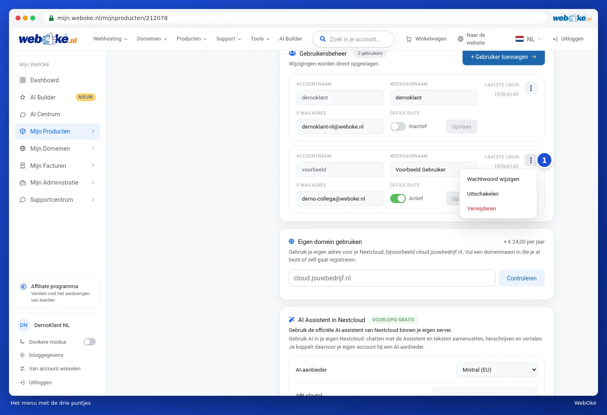
Task: Click AI Builder link in top navigation
Action: [291, 39]
